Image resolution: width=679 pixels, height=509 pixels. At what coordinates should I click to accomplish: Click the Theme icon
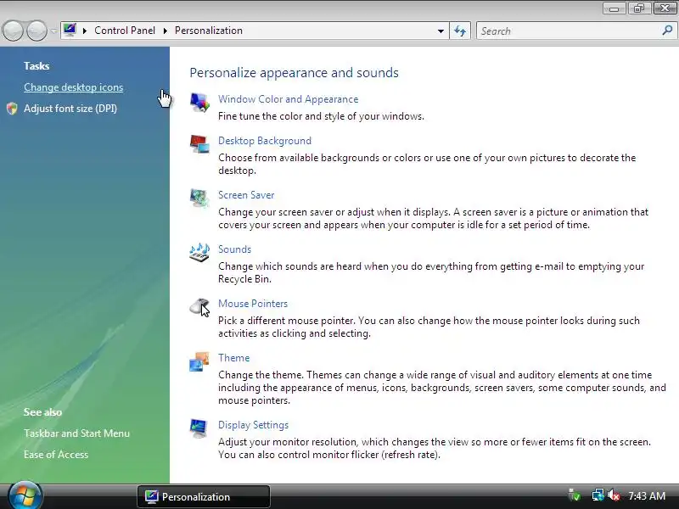(199, 361)
